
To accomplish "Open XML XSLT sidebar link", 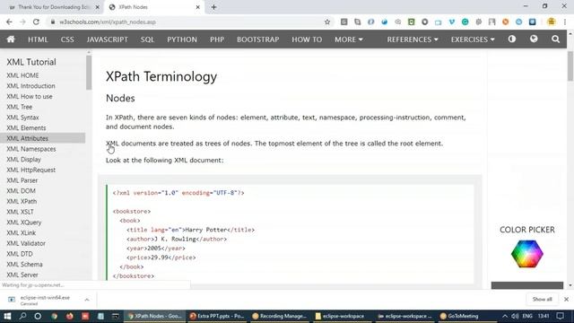I will [x=20, y=212].
